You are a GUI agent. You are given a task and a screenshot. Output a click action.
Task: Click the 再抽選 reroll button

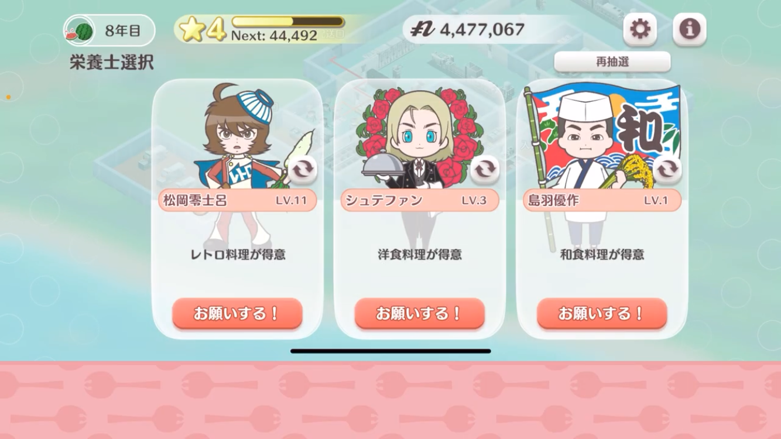click(x=612, y=62)
